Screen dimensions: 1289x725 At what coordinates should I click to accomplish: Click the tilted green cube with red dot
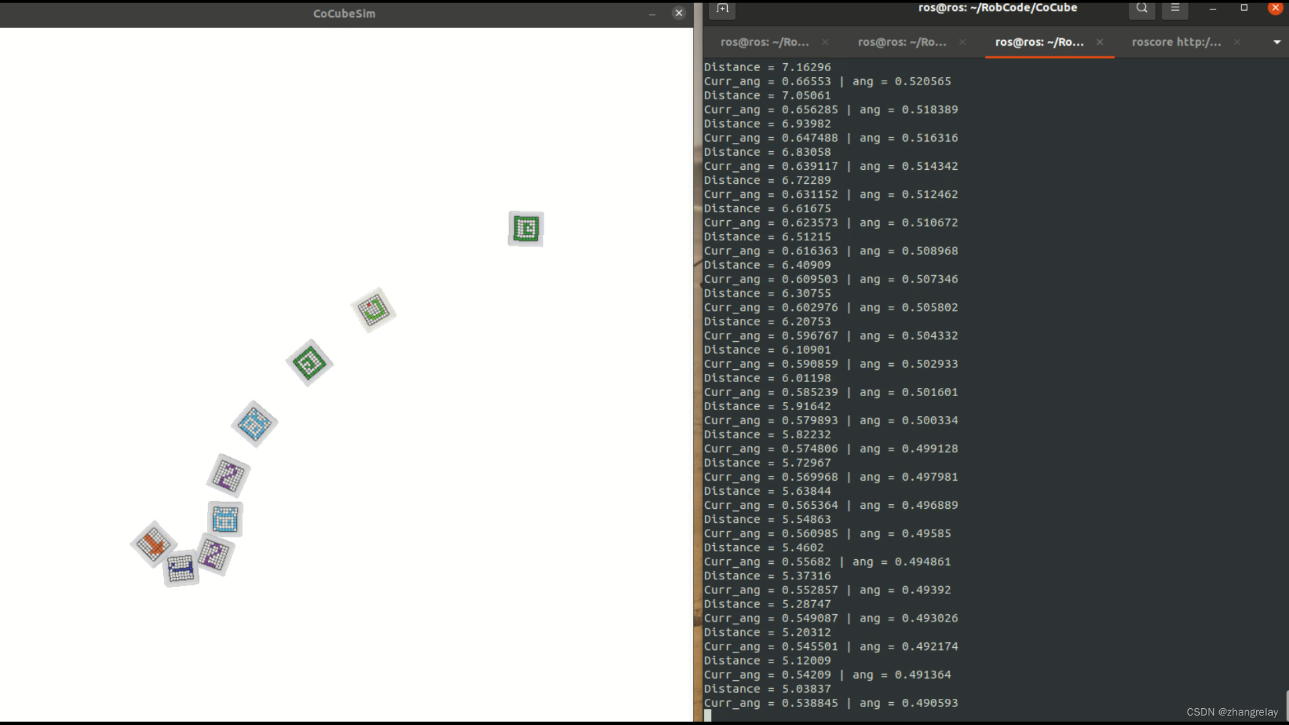point(373,310)
